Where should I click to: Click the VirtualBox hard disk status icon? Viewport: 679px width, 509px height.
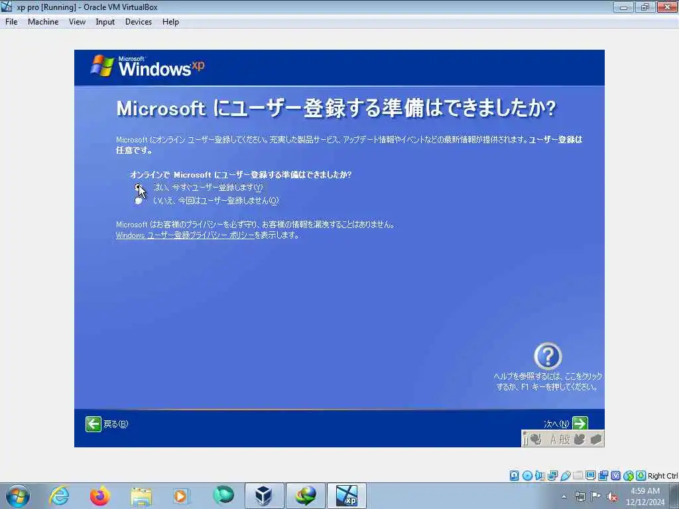click(x=514, y=476)
